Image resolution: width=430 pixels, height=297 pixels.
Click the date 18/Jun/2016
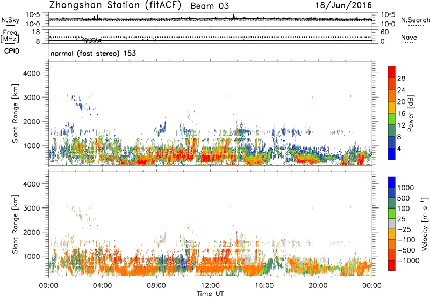(x=343, y=5)
